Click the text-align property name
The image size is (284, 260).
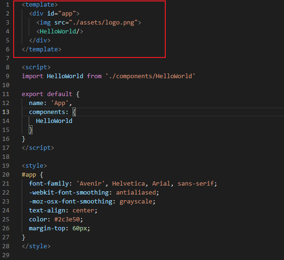[x=47, y=211]
